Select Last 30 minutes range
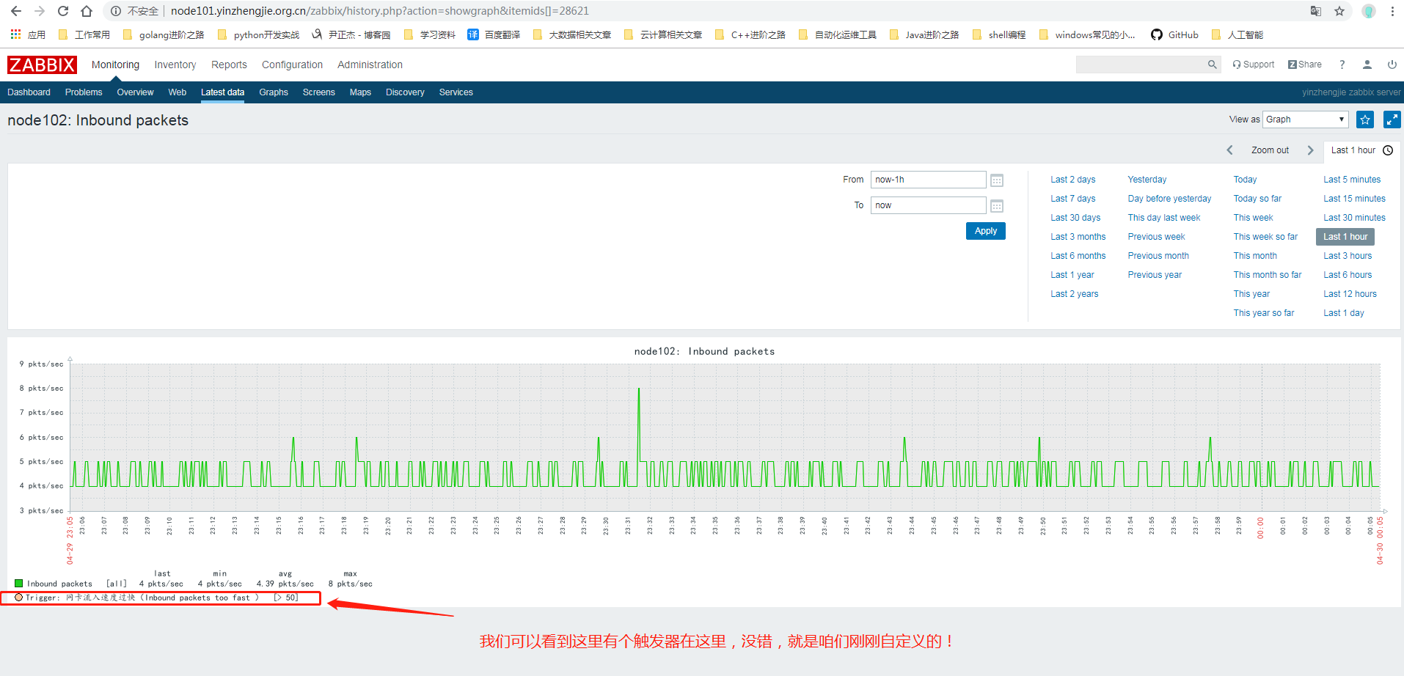This screenshot has width=1404, height=676. [1354, 218]
